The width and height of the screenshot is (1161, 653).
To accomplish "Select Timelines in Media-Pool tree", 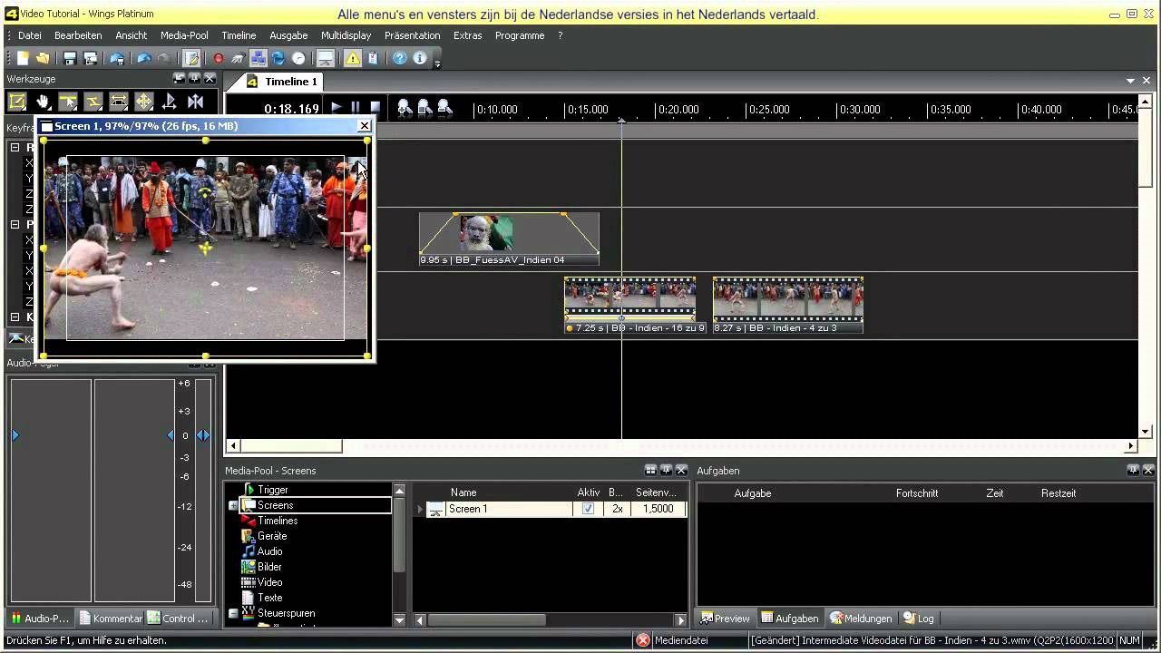I will click(x=278, y=521).
